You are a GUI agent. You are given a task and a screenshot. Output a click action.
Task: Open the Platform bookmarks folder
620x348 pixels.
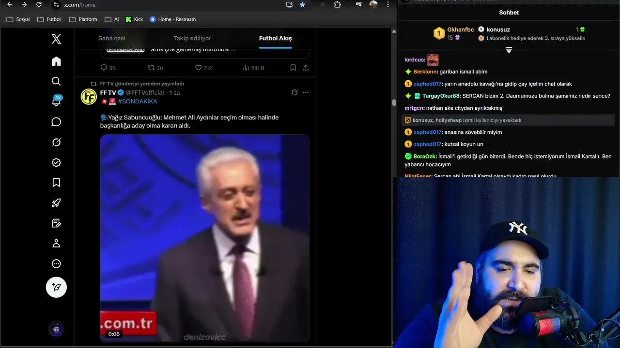pos(83,19)
